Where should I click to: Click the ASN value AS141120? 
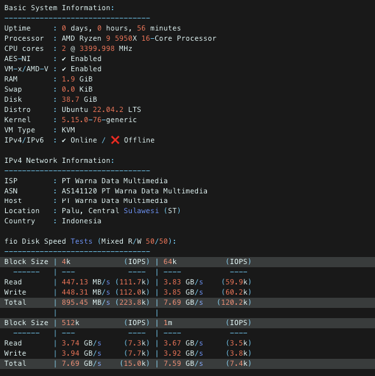pos(80,191)
